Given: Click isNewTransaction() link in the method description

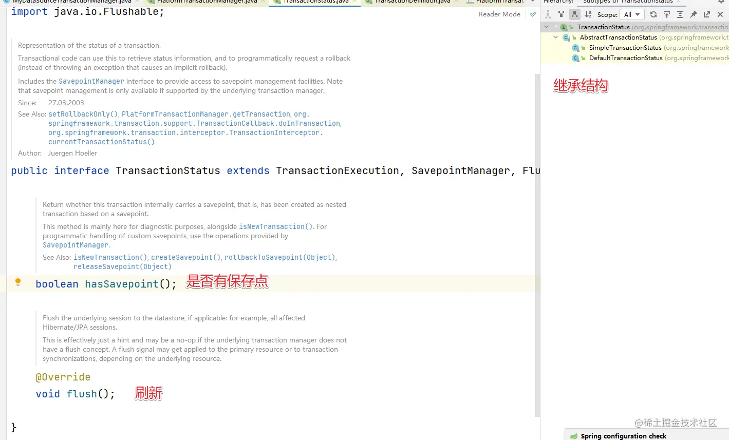Looking at the screenshot, I should point(276,226).
